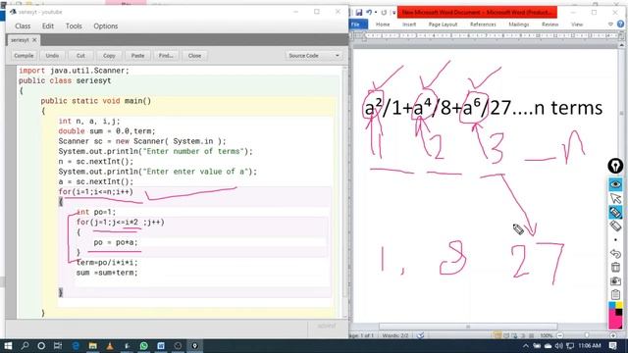
Task: Toggle the Epic Pen visibility eye
Action: tap(615, 184)
